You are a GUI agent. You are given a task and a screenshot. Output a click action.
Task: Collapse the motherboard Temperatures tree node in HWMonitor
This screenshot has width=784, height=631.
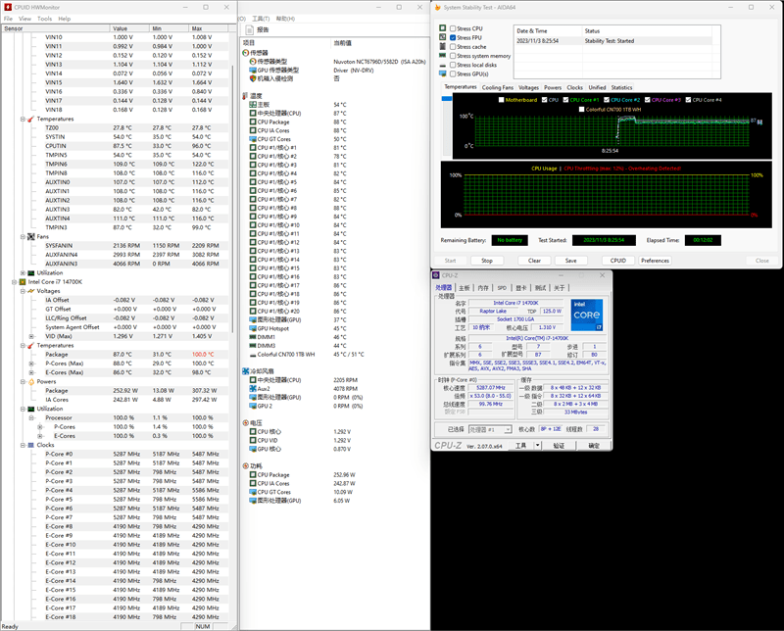click(23, 119)
